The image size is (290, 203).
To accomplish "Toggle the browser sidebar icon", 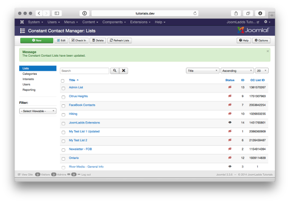I will 57,13.
